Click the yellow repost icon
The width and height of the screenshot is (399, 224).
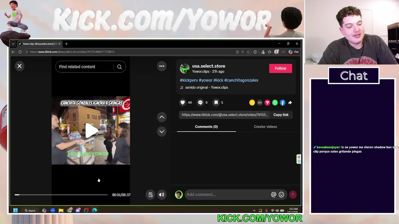coord(252,102)
